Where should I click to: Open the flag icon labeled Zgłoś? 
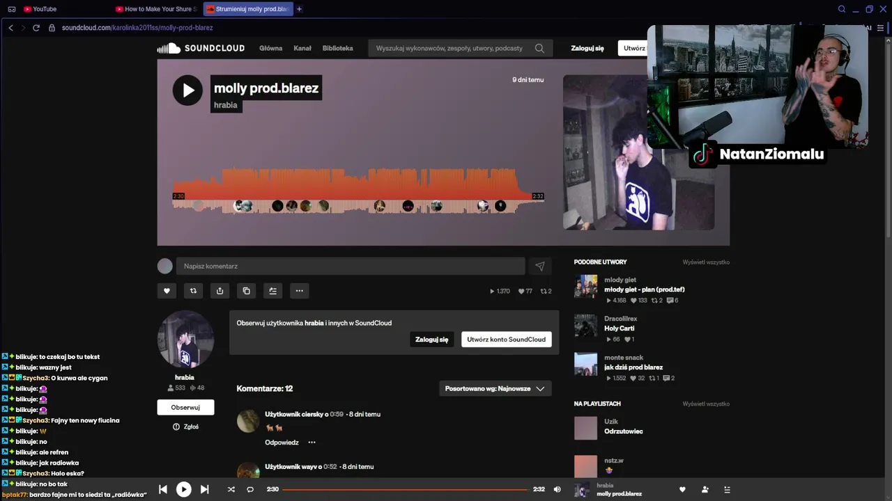[x=176, y=427]
